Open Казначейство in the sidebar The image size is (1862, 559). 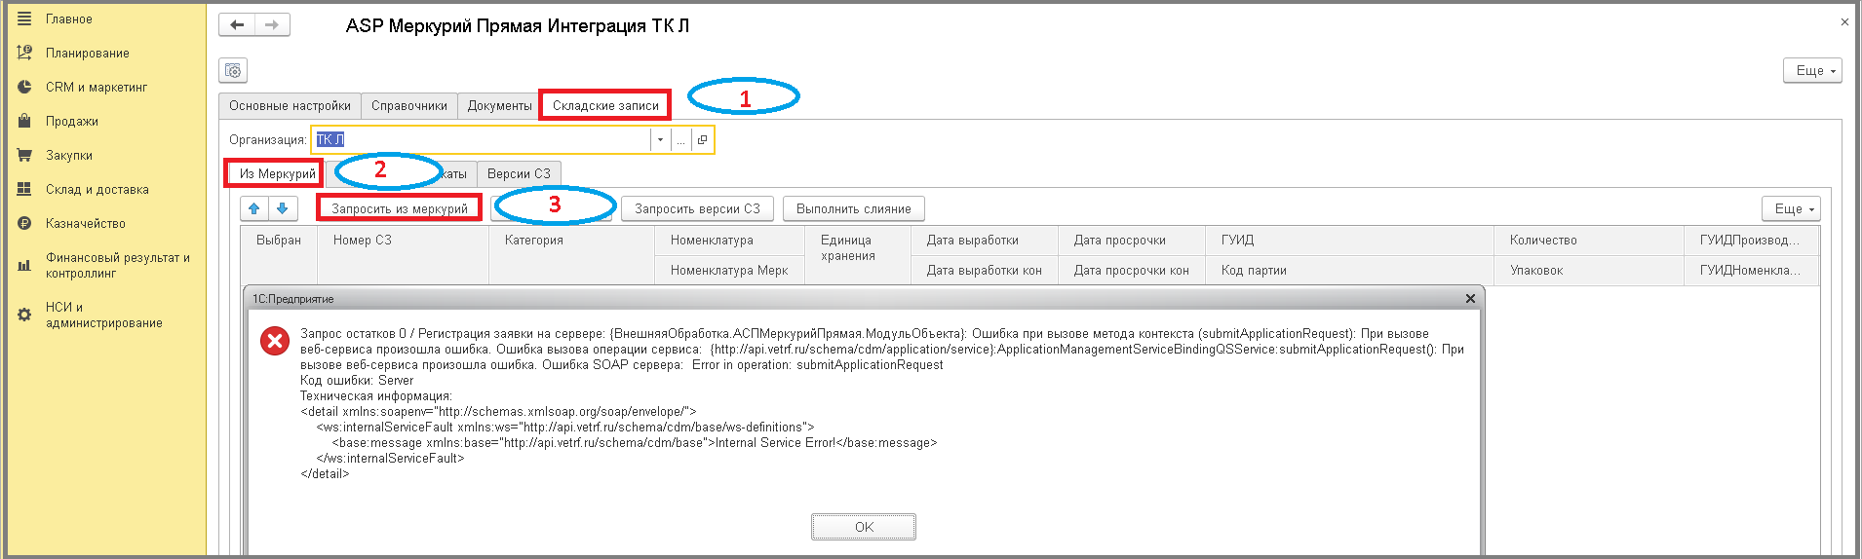86,223
